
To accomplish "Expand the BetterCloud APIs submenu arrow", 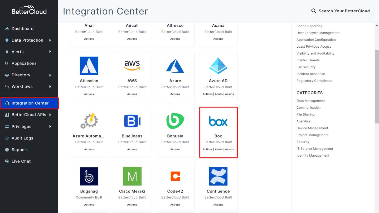I will [x=50, y=115].
